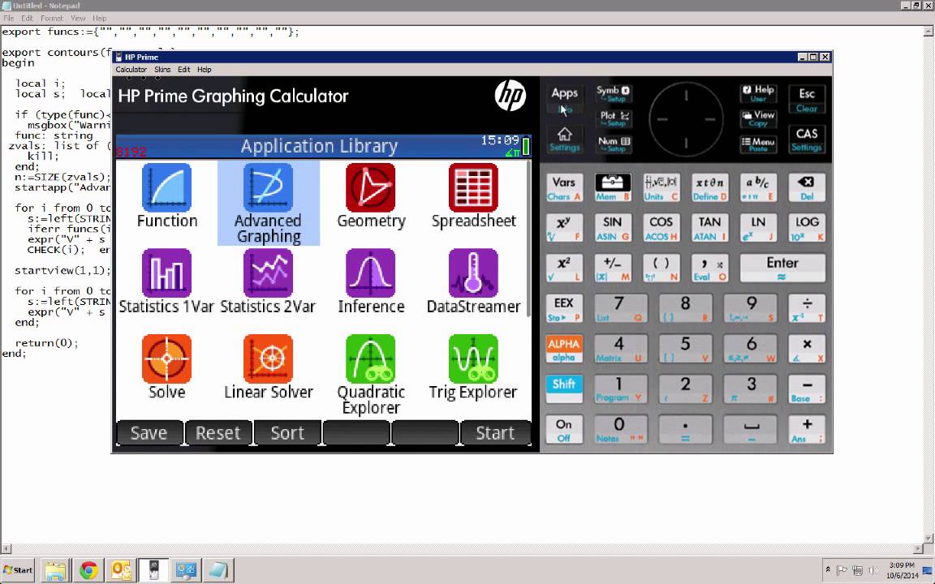
Task: Tap the Reset soft key
Action: [218, 432]
